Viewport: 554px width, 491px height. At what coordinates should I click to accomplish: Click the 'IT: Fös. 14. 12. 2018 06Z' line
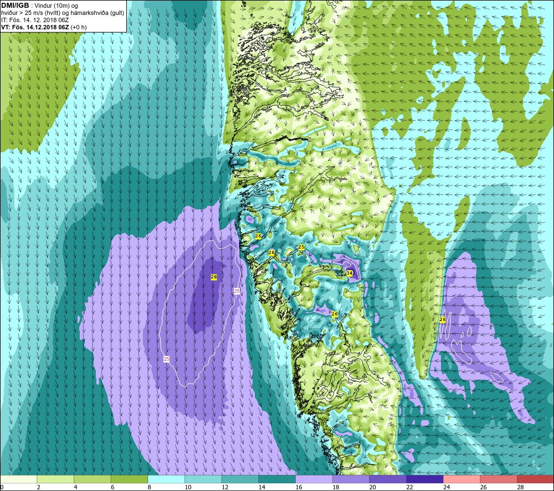[35, 20]
